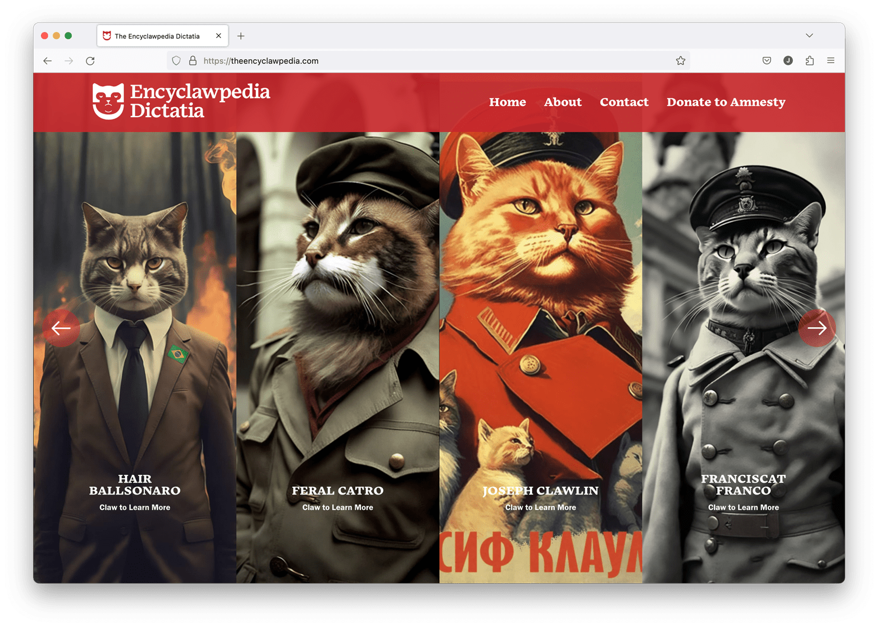Select The Encyclawpedia Dictatia tab
The image size is (878, 627).
(162, 36)
